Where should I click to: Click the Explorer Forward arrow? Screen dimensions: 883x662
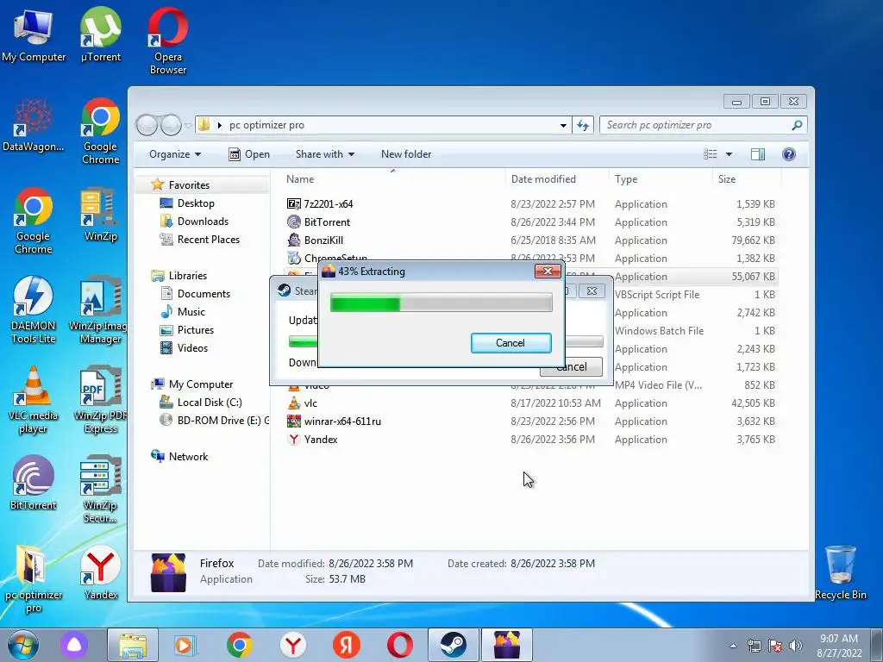tap(172, 125)
